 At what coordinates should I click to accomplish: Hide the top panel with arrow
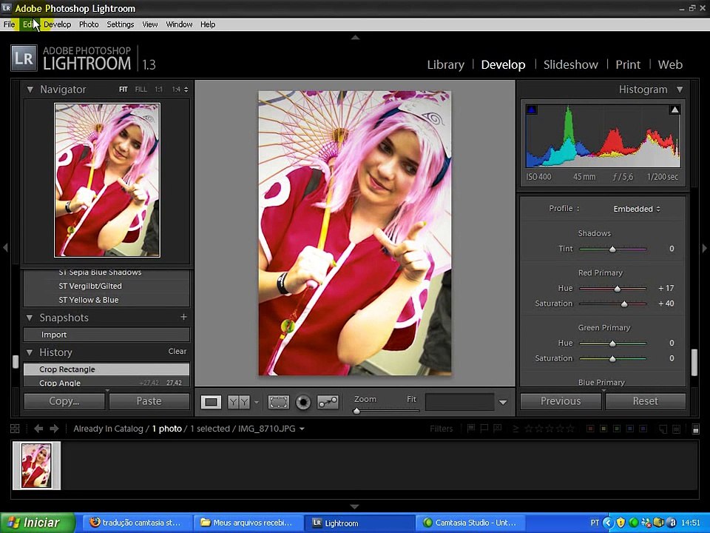(355, 37)
